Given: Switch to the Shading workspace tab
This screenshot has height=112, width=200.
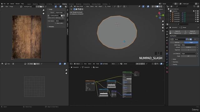Looking at the screenshot, I should [x=64, y=4].
